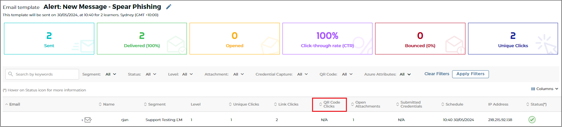The width and height of the screenshot is (562, 127).
Task: Open the Status filter dropdown
Action: [x=151, y=74]
